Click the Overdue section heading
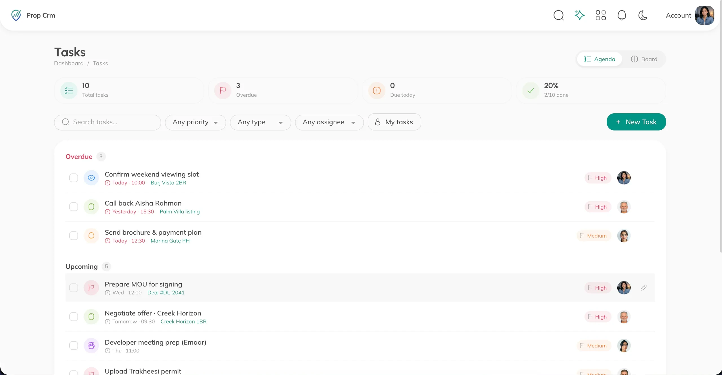Screen dimensions: 722x375 pyautogui.click(x=79, y=157)
